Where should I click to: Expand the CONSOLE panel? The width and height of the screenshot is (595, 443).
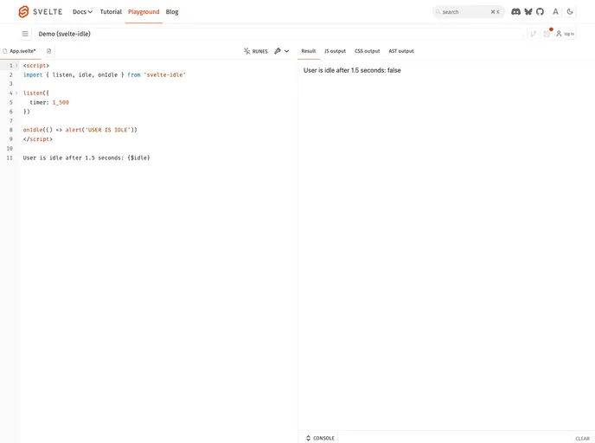(x=320, y=438)
